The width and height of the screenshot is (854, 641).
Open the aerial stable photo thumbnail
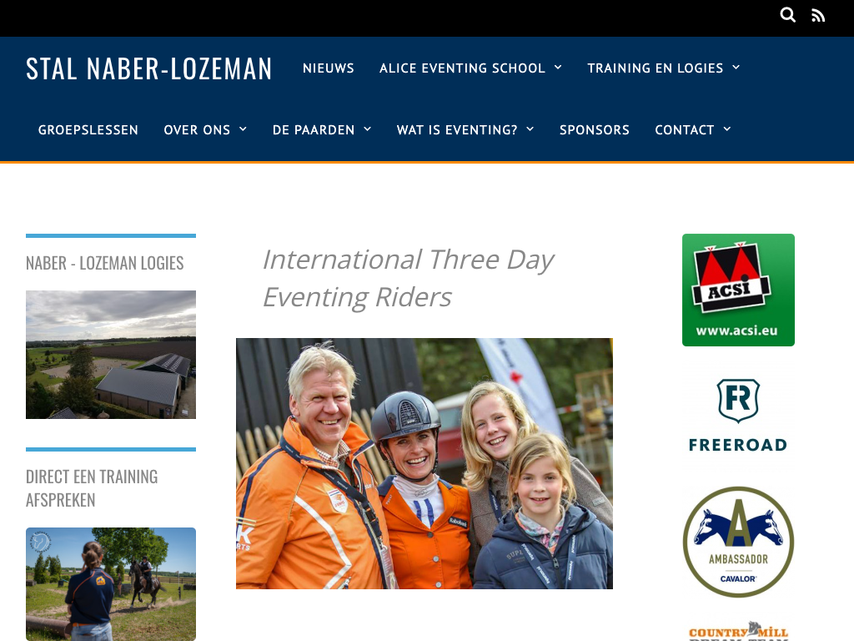[x=111, y=354]
